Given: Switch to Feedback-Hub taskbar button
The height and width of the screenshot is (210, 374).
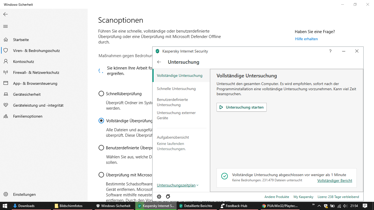Looking at the screenshot, I should point(238,206).
